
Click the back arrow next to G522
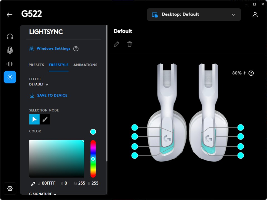pyautogui.click(x=9, y=15)
